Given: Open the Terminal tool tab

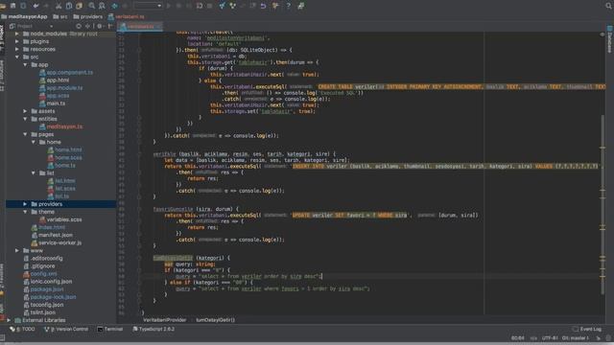Looking at the screenshot, I should (110, 330).
